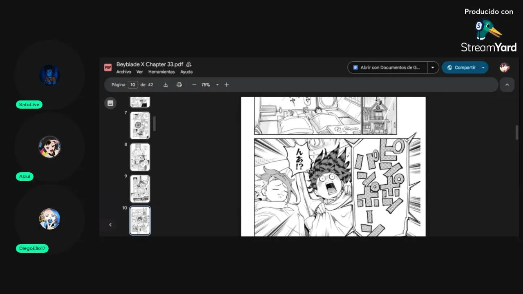Click the SatoLive name label
Image resolution: width=523 pixels, height=294 pixels.
29,105
